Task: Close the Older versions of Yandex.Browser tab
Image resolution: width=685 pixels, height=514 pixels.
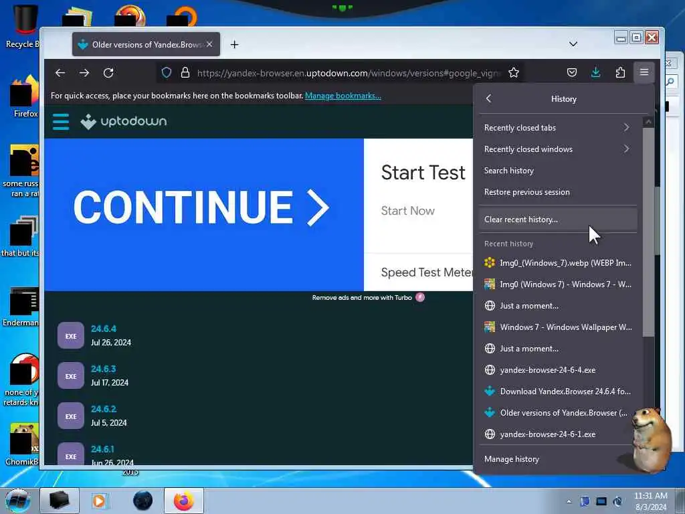Action: 209,44
